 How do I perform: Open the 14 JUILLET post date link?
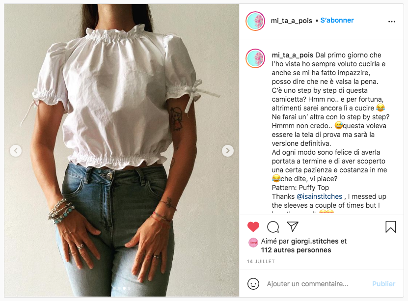[x=261, y=261]
